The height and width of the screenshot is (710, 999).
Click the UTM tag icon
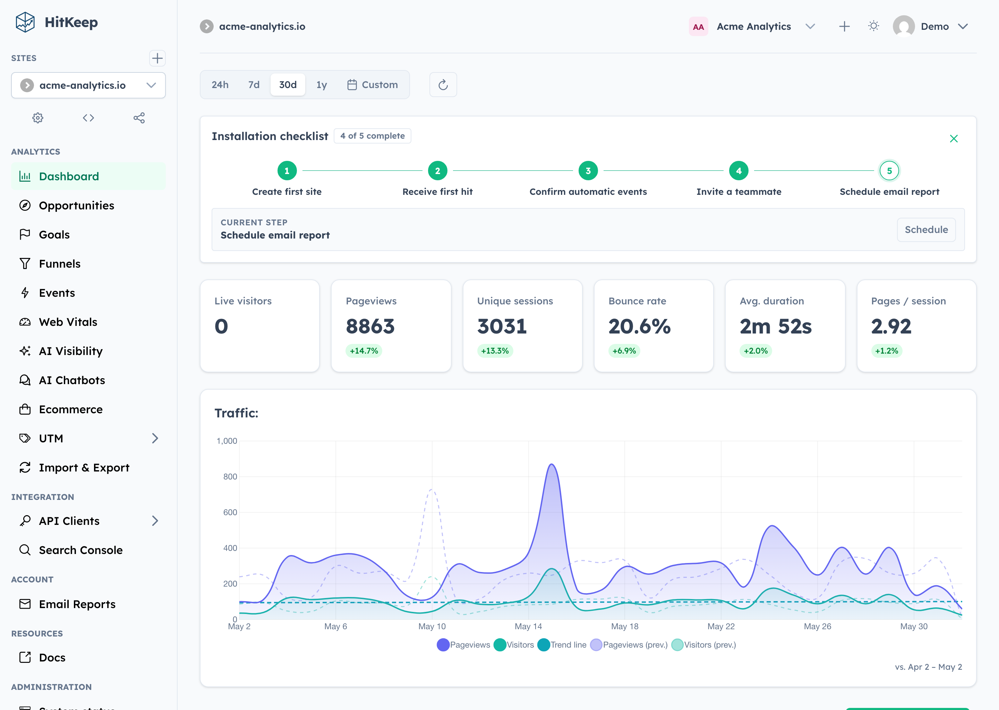click(x=25, y=439)
